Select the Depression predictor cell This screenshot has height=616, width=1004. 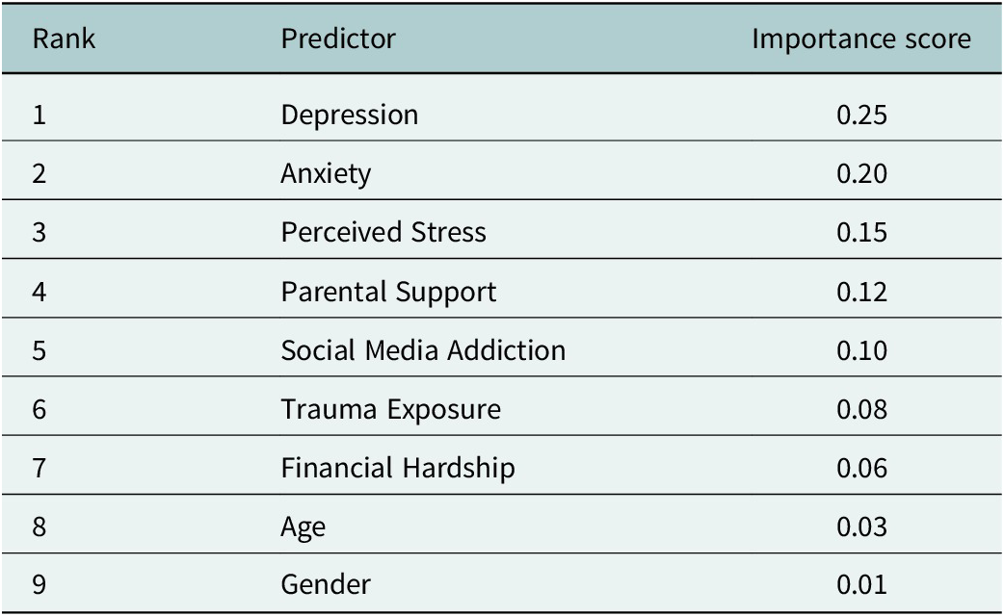click(350, 115)
